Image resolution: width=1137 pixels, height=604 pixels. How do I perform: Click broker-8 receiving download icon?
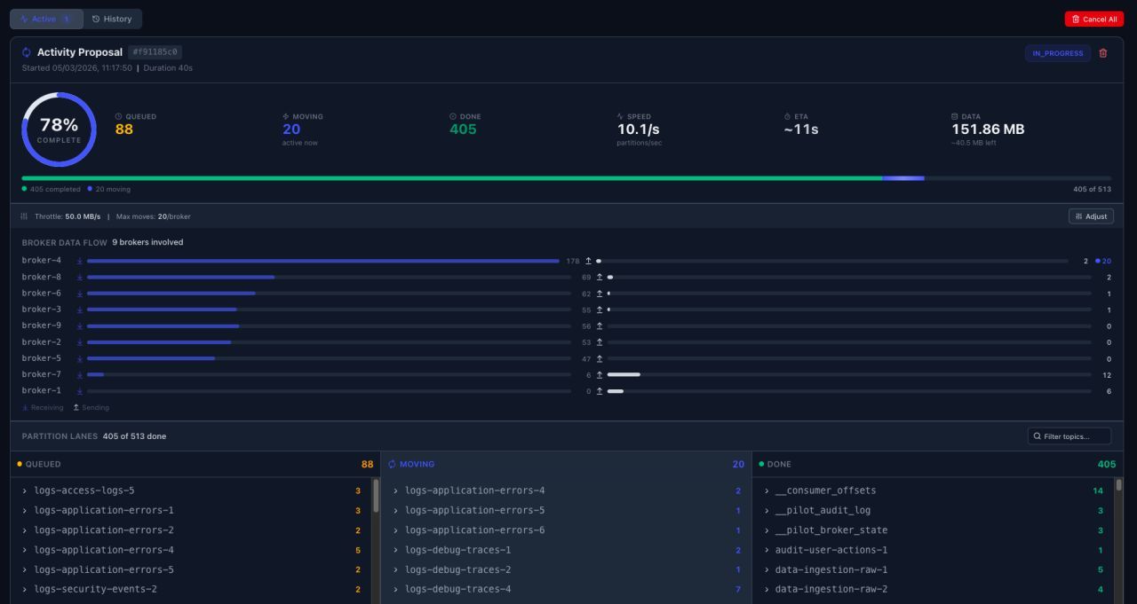click(79, 277)
